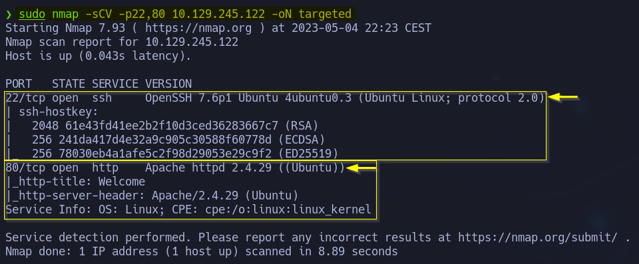The width and height of the screenshot is (639, 264).
Task: Click the http-title: Welcome line
Action: [76, 182]
